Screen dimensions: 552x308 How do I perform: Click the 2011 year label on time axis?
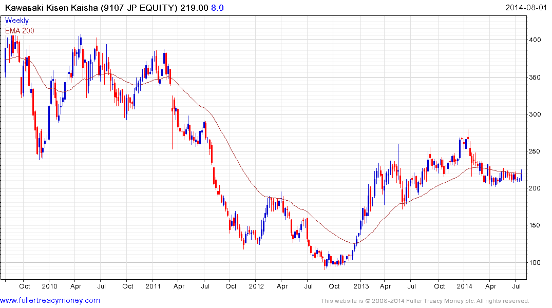(x=153, y=286)
